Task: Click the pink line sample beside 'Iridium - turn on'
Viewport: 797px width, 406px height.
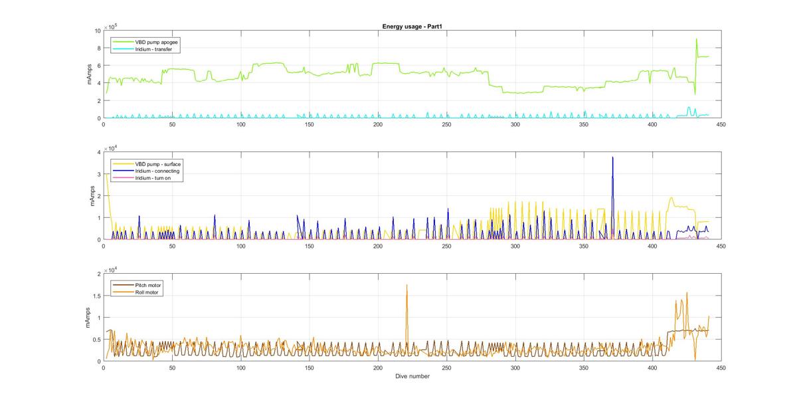Action: click(x=123, y=178)
